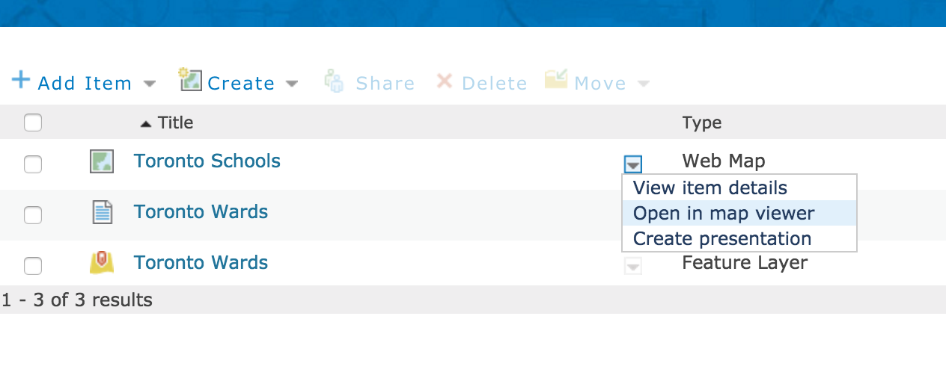Choose View item details from the menu
946x381 pixels.
pyautogui.click(x=739, y=188)
